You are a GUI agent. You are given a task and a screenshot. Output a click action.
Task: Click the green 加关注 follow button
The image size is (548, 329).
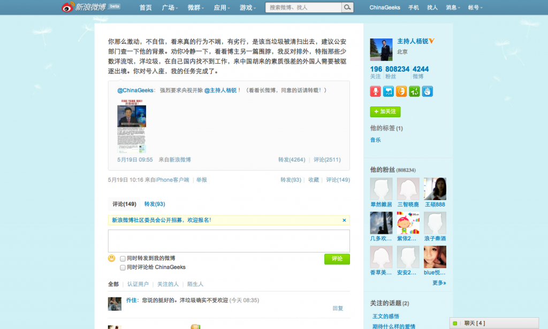click(385, 112)
